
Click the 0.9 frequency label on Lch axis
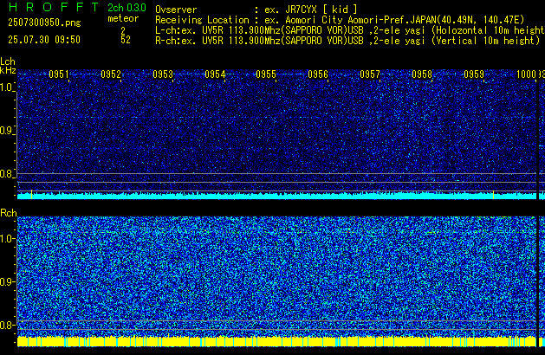point(7,131)
